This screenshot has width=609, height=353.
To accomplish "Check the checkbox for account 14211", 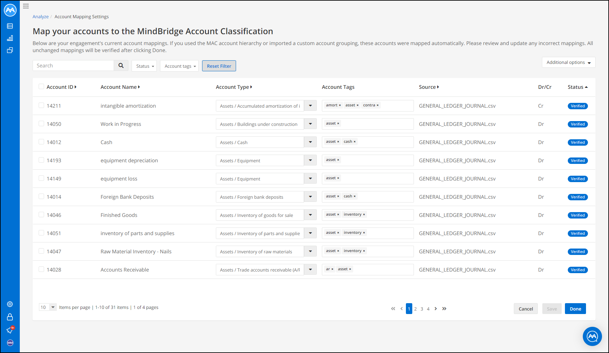I will 41,105.
